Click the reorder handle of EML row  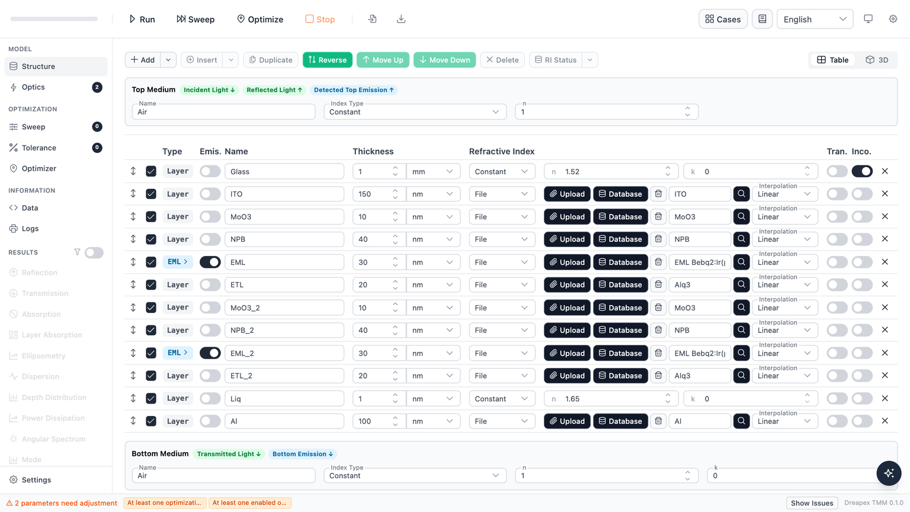(x=133, y=262)
